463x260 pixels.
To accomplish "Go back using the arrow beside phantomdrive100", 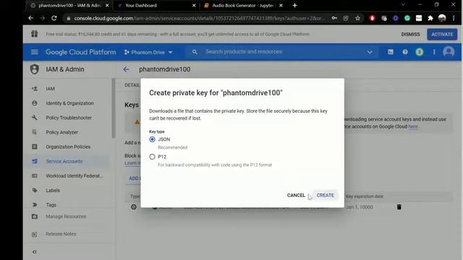I will 126,69.
